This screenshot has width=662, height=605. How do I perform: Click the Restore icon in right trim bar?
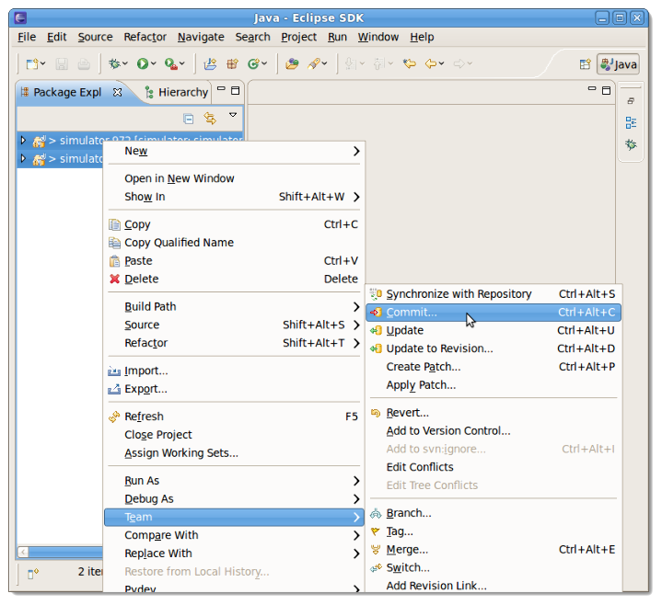point(631,101)
